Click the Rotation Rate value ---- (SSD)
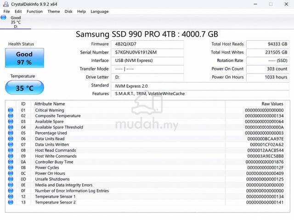The height and width of the screenshot is (220, 294). [x=268, y=61]
